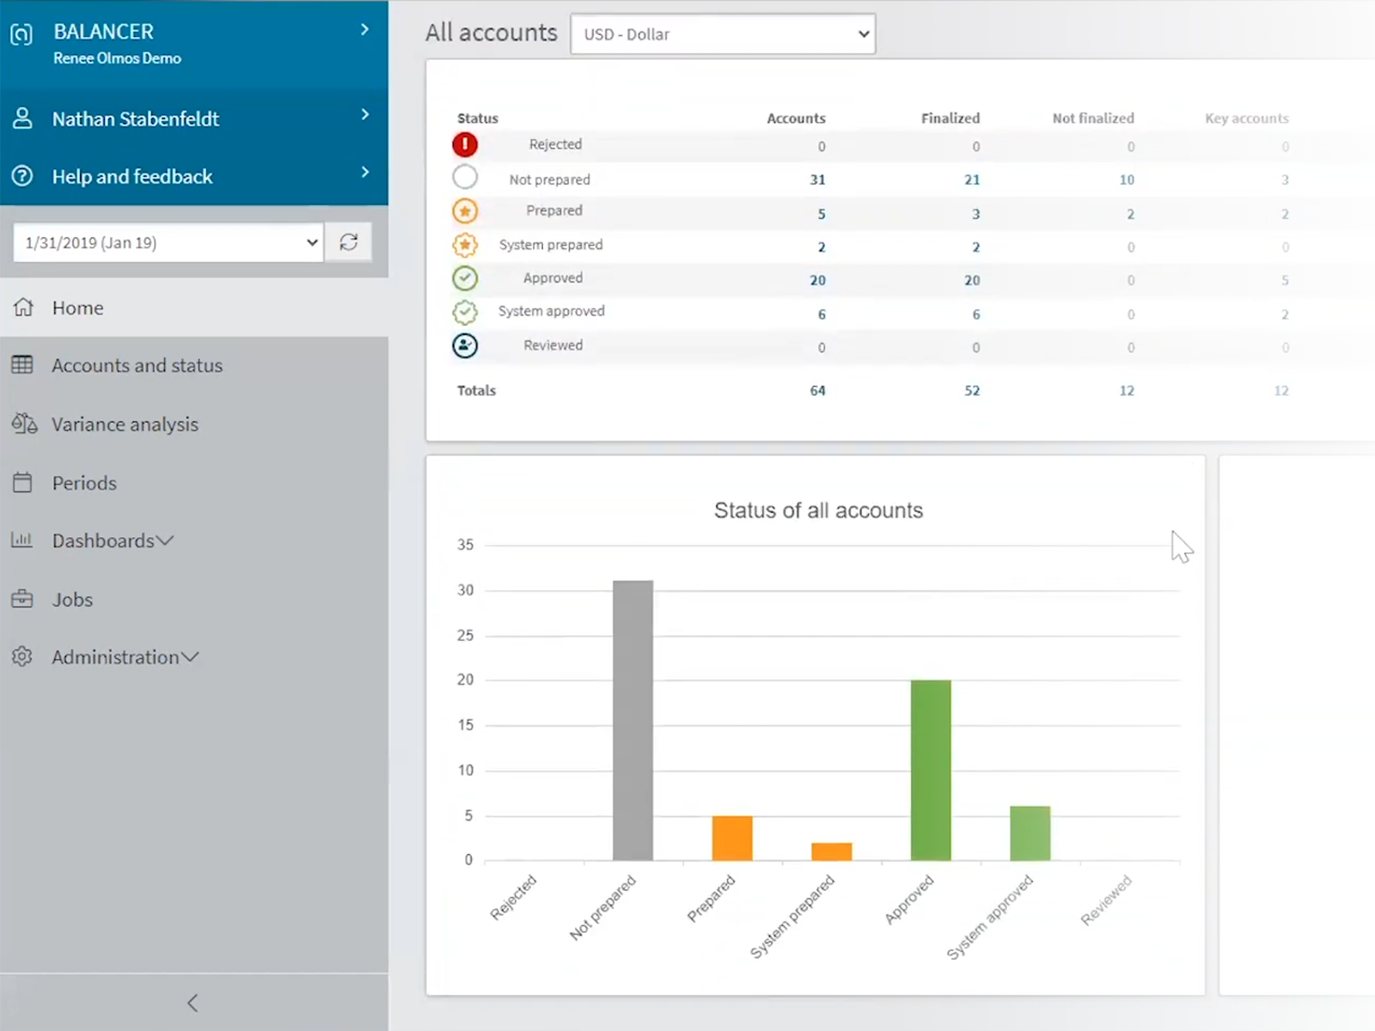The width and height of the screenshot is (1375, 1031).
Task: Click the red Rejected status icon
Action: point(465,144)
